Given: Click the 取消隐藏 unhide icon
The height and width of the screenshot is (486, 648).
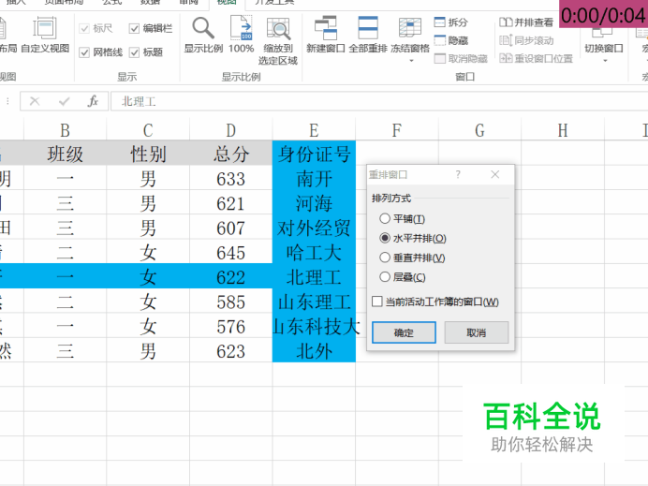Looking at the screenshot, I should (x=440, y=58).
